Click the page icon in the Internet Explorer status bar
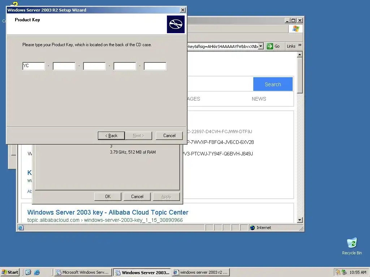This screenshot has height=277, width=370. point(21,228)
